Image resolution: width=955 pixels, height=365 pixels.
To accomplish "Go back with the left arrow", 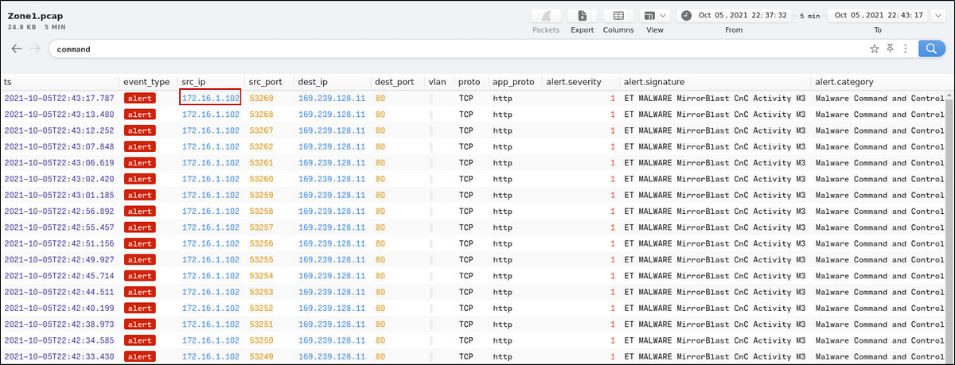I will [17, 49].
